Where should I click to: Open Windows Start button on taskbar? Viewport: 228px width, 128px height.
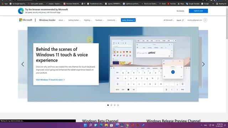pos(85,125)
